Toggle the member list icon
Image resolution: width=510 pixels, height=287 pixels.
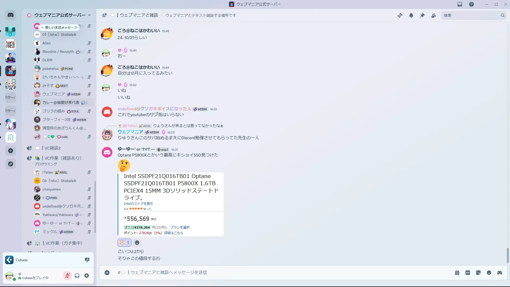click(x=433, y=15)
